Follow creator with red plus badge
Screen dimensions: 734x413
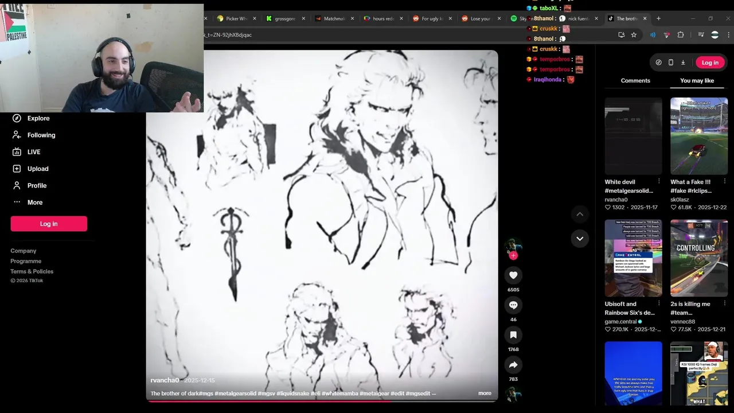[x=513, y=256]
